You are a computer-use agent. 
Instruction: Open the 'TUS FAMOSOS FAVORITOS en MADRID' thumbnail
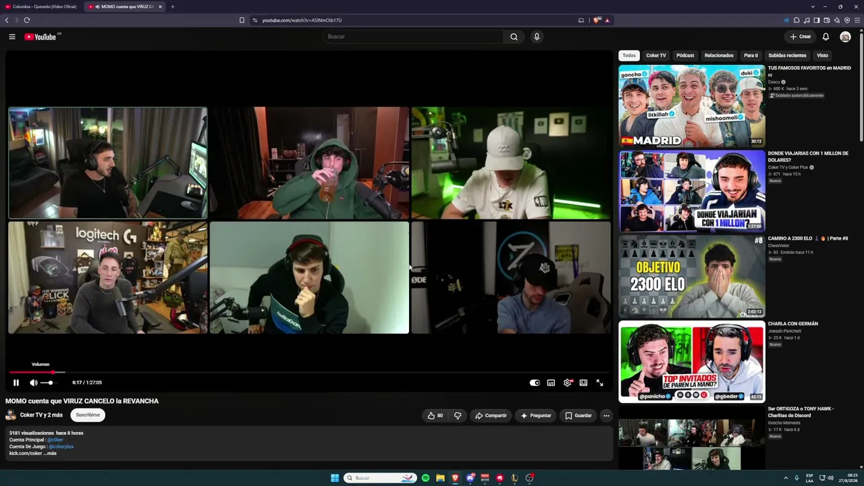coord(692,106)
